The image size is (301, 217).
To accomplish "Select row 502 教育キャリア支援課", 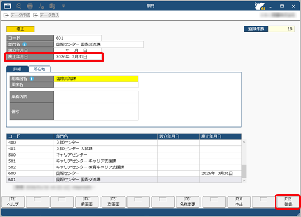I will 124,167.
